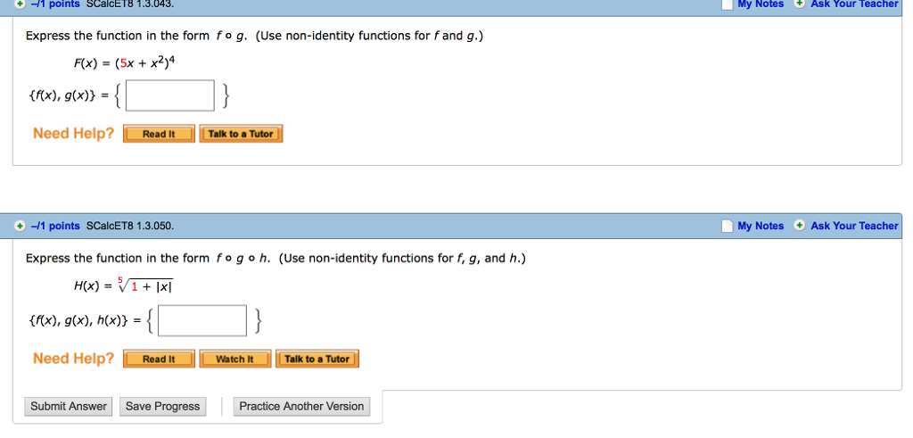
Task: Open Ask Your Teacher link for question 1.3.043
Action: click(854, 4)
